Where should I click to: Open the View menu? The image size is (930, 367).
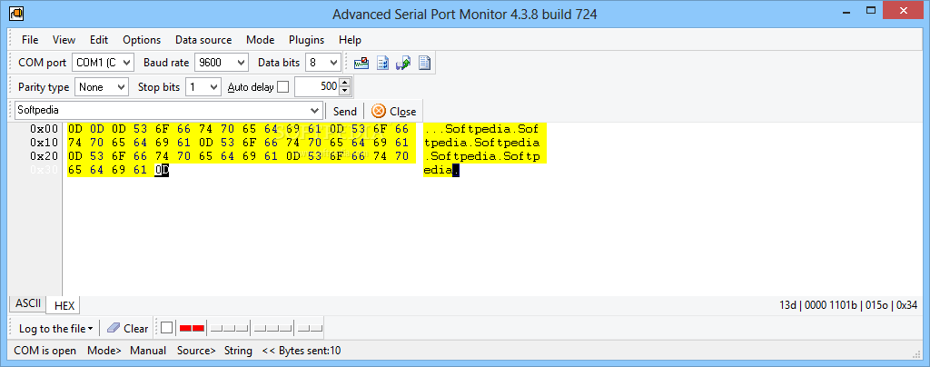pos(64,40)
